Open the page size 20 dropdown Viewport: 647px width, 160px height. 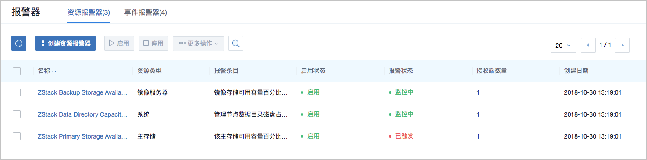(x=563, y=45)
